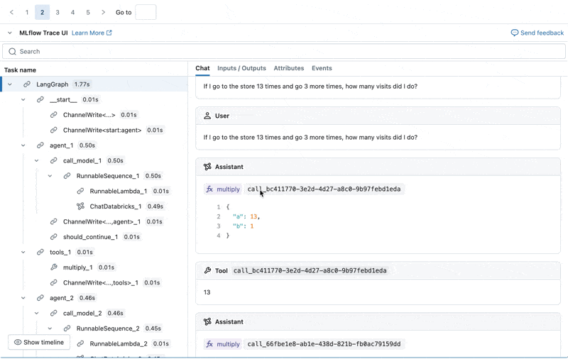
Task: Open the Events tab
Action: coord(322,68)
